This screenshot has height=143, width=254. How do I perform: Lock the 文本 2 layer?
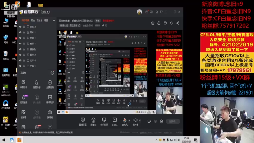pos(24,27)
